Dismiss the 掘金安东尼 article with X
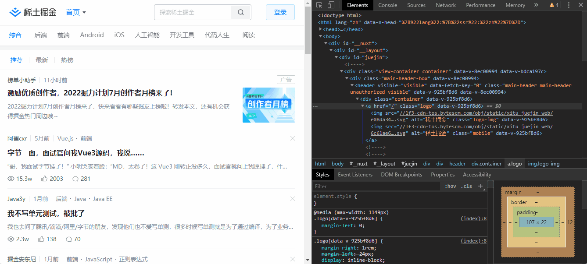 click(293, 259)
